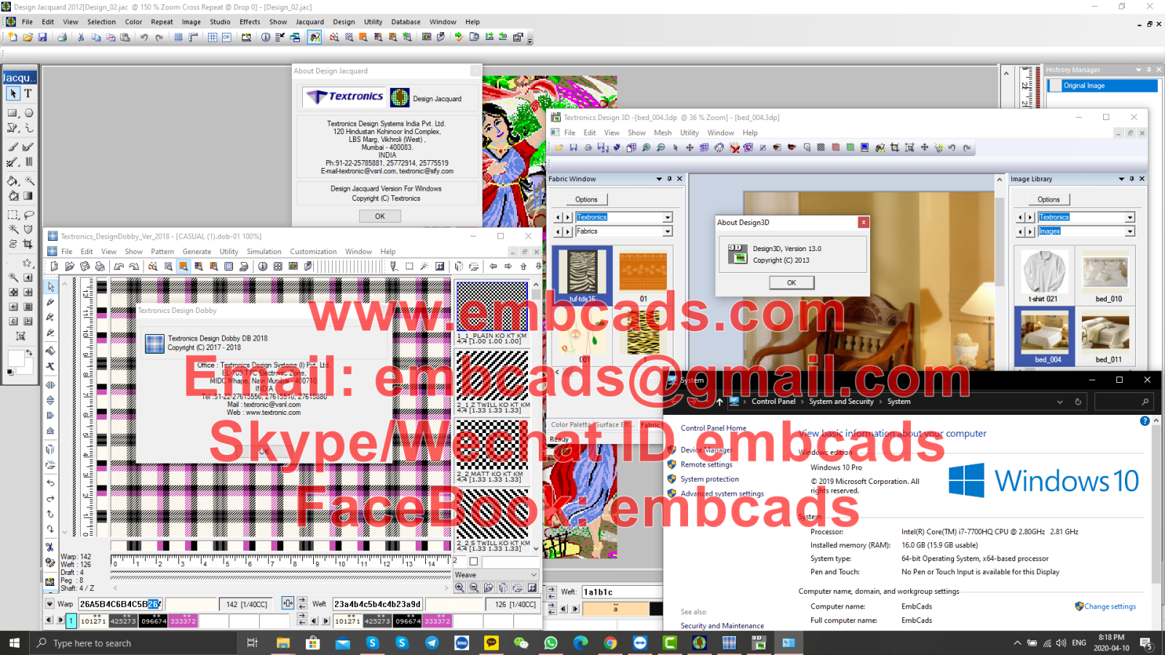Select the Text tool in left tool palette

pyautogui.click(x=27, y=93)
